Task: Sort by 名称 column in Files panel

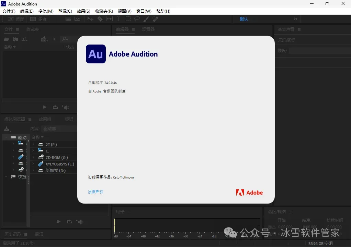Action: pyautogui.click(x=10, y=47)
